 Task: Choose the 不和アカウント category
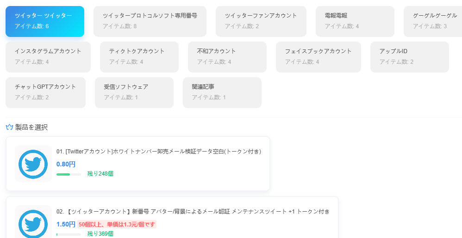pos(227,57)
